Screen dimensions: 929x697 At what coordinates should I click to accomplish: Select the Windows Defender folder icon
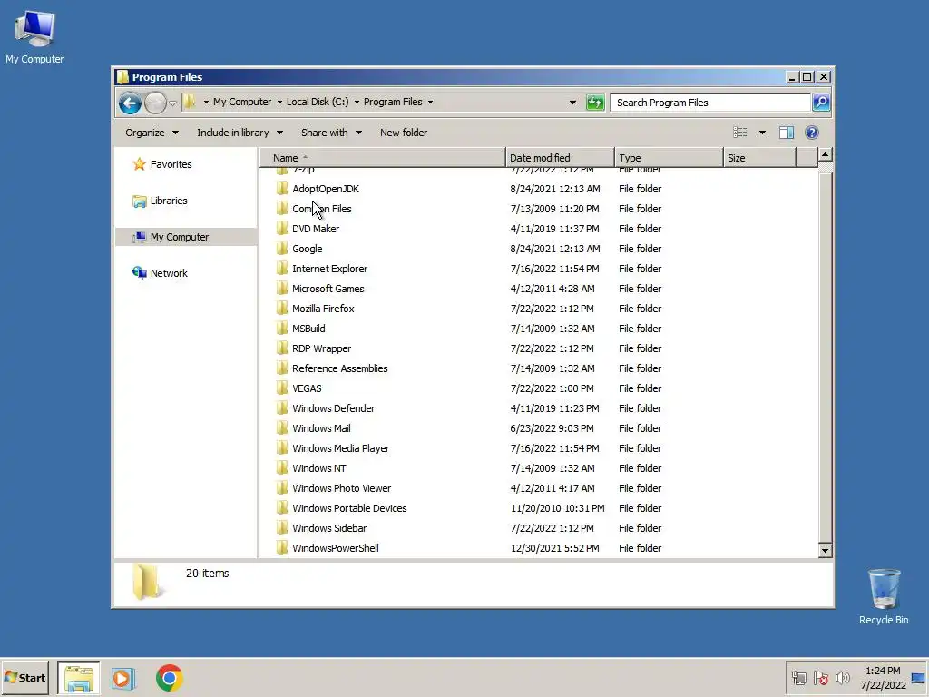click(282, 408)
